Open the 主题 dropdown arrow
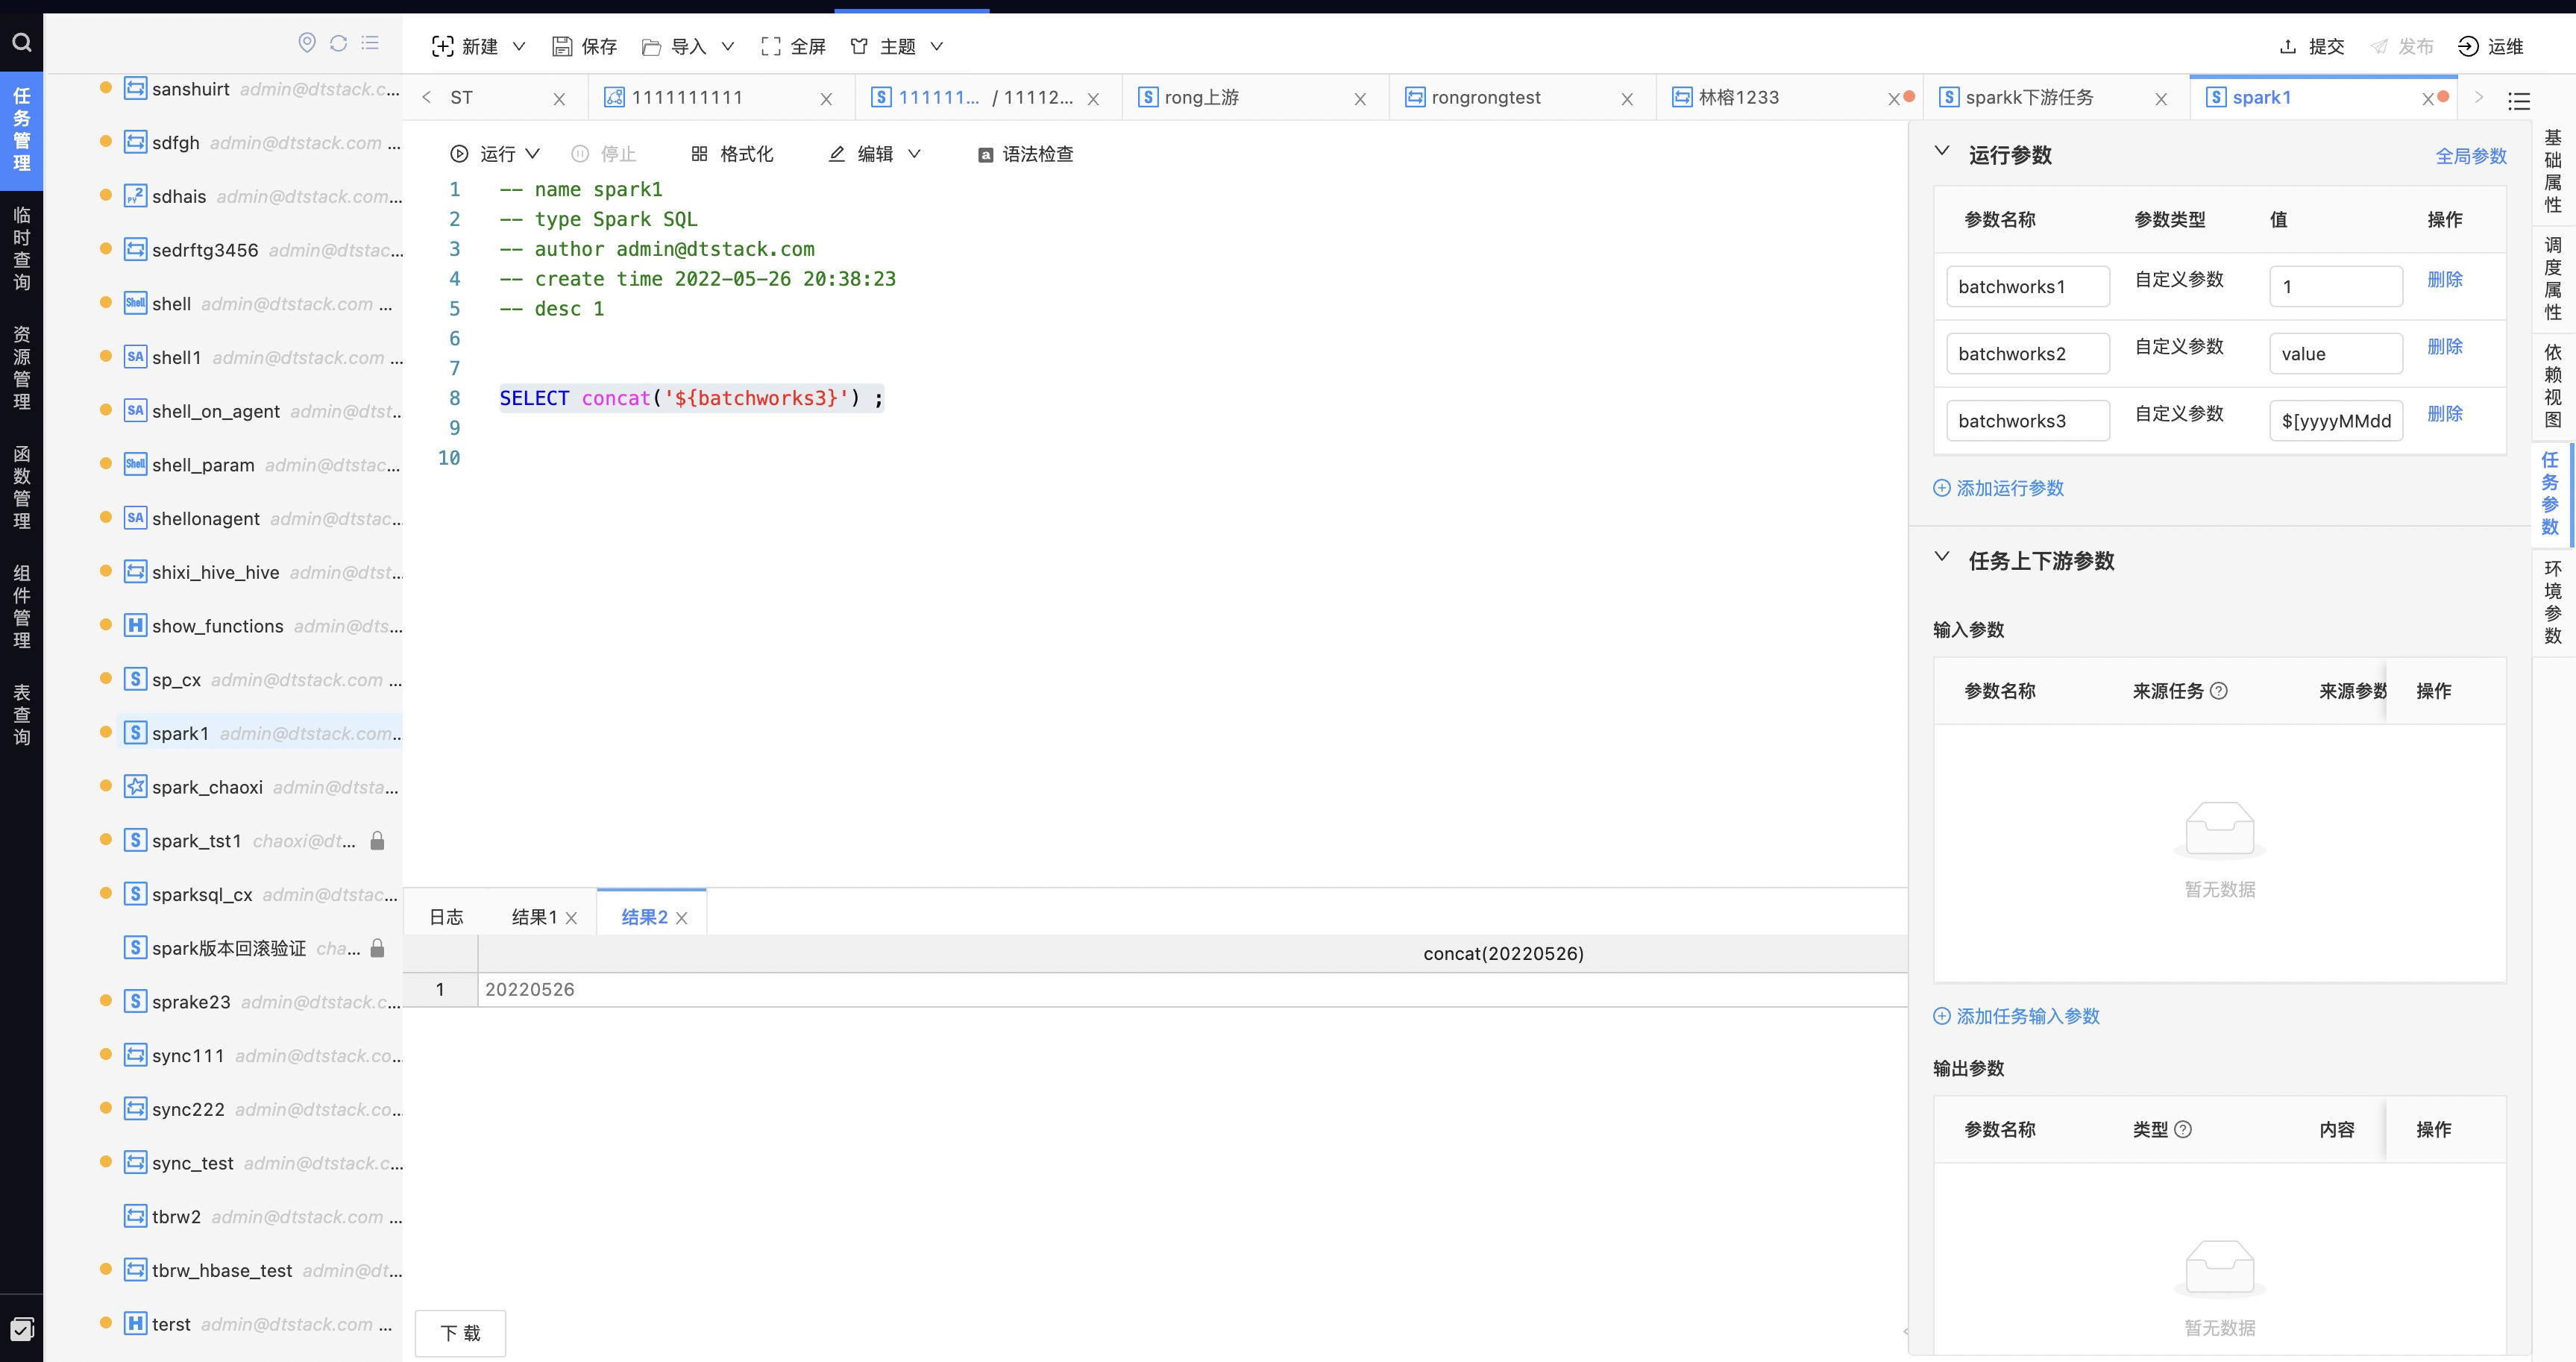 tap(937, 46)
